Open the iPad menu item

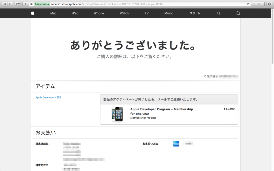75,13
